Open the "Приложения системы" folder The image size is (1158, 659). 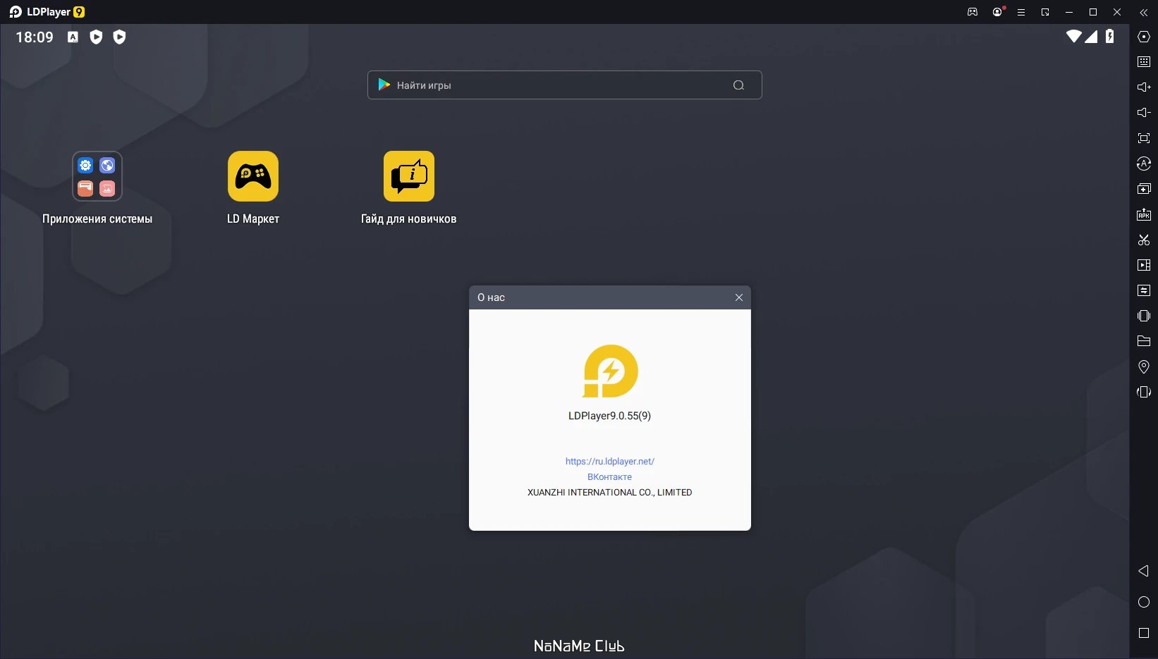[97, 176]
